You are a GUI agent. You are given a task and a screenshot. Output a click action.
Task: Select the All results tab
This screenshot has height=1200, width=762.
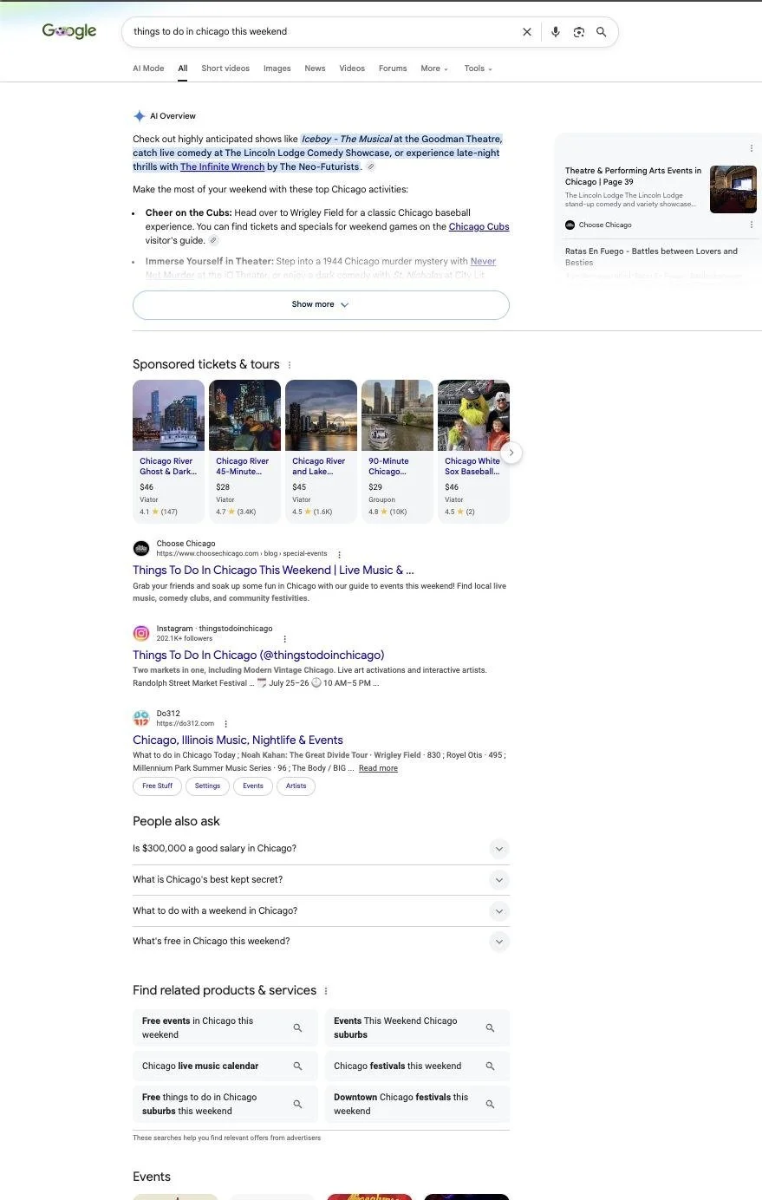click(x=183, y=68)
